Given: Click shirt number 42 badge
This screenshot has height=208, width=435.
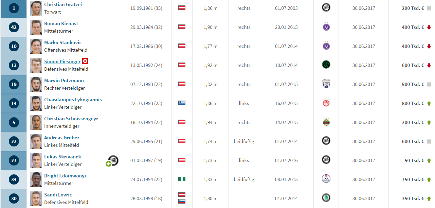Looking at the screenshot, I should [14, 27].
